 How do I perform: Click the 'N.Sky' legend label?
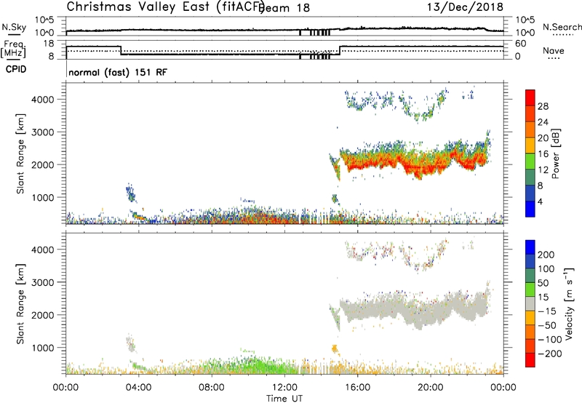point(14,28)
